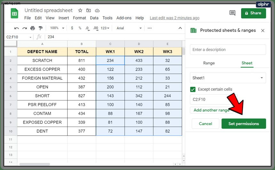This screenshot has height=170, width=275.
Task: Select the SCRATCH cell
Action: [42, 61]
